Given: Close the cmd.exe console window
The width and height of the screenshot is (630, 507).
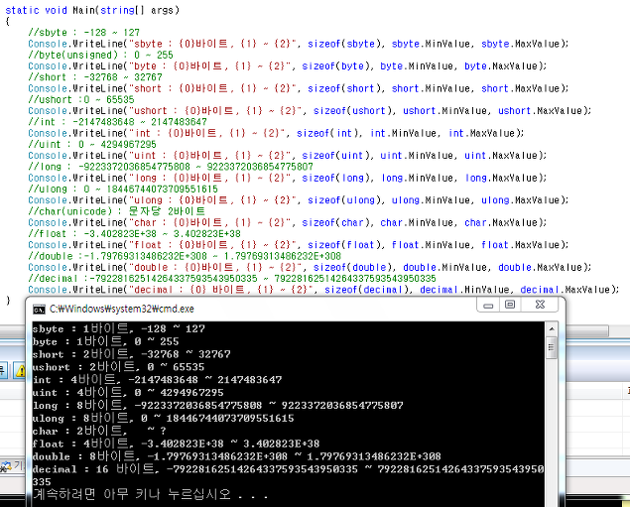Looking at the screenshot, I should click(x=540, y=305).
